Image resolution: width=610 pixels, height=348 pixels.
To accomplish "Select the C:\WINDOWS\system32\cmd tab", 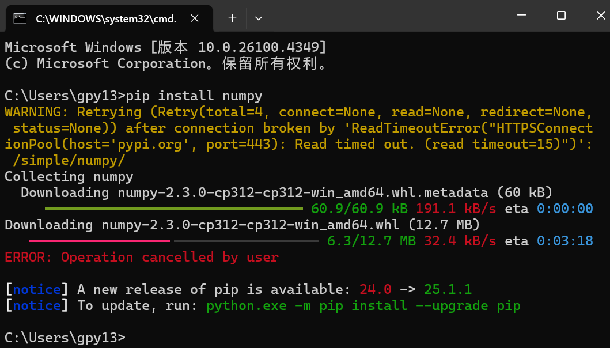I will pyautogui.click(x=104, y=18).
